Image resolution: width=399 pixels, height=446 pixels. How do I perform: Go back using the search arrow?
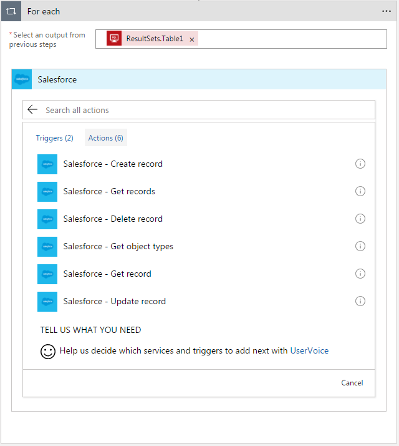click(x=32, y=109)
